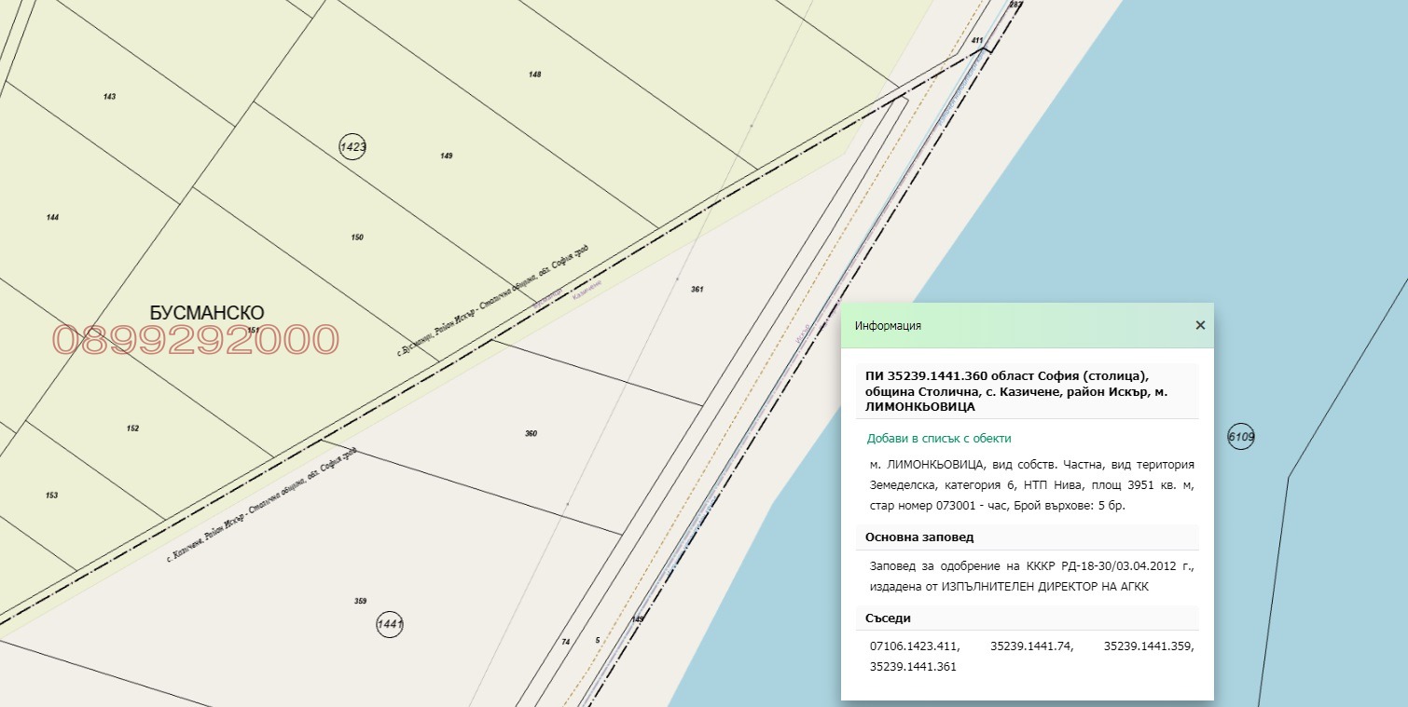Pick parcel 143 on the map
Screen dimensions: 1408x707
click(x=110, y=97)
